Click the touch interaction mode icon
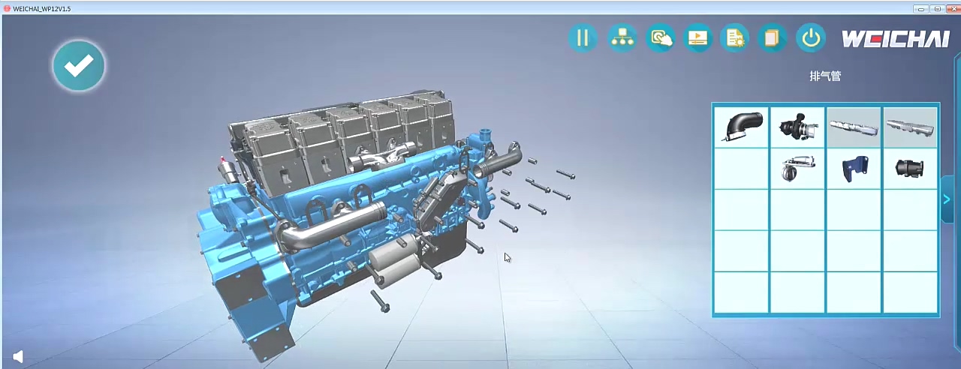Image resolution: width=961 pixels, height=369 pixels. tap(661, 37)
